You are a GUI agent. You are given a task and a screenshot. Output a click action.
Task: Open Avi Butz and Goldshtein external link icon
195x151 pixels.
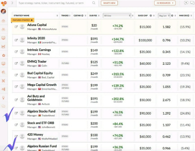click(x=16, y=100)
